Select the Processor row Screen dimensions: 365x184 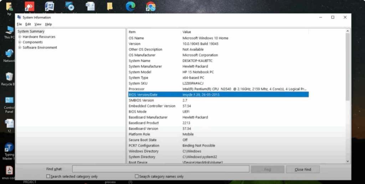(219, 89)
